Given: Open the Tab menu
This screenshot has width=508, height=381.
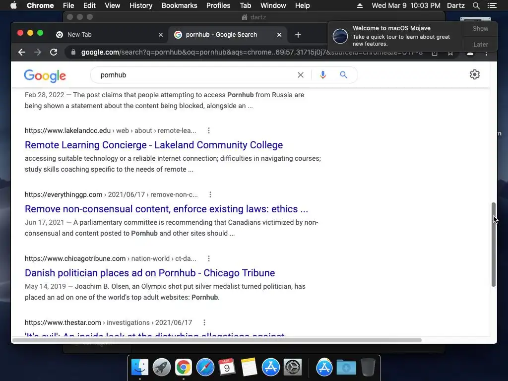Looking at the screenshot, I should click(245, 5).
